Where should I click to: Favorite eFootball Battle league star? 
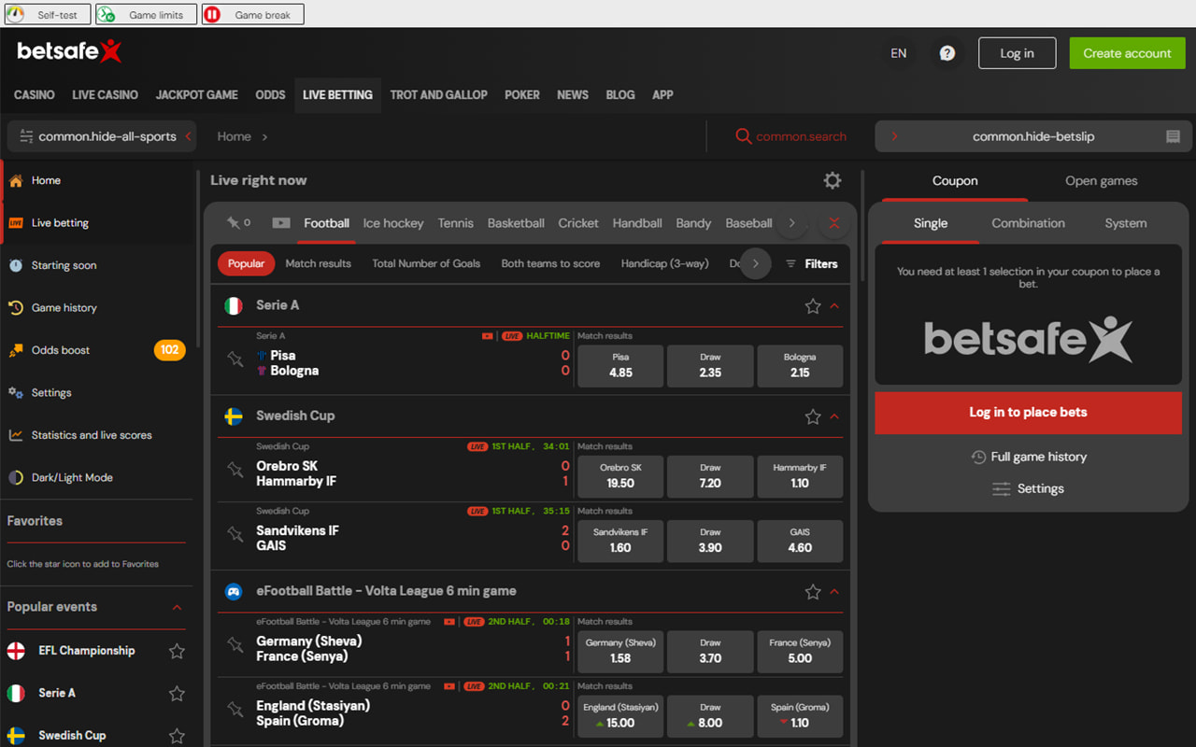[813, 592]
